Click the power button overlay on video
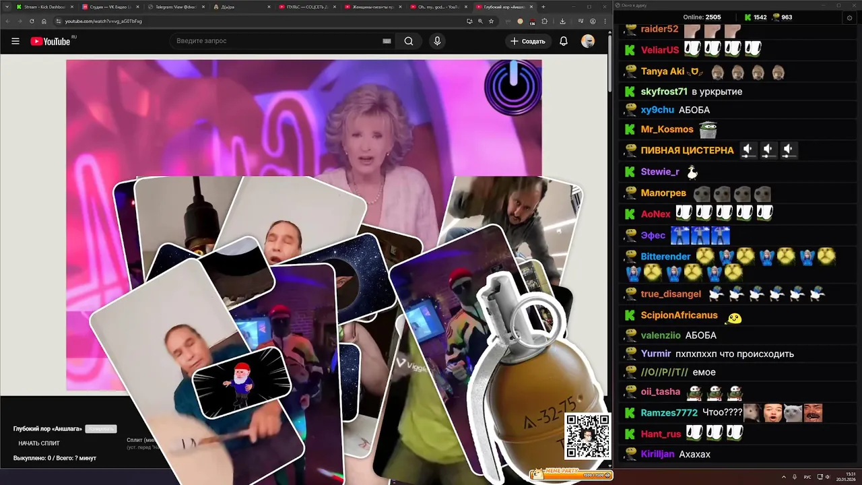Screen dimensions: 862x485 513,87
